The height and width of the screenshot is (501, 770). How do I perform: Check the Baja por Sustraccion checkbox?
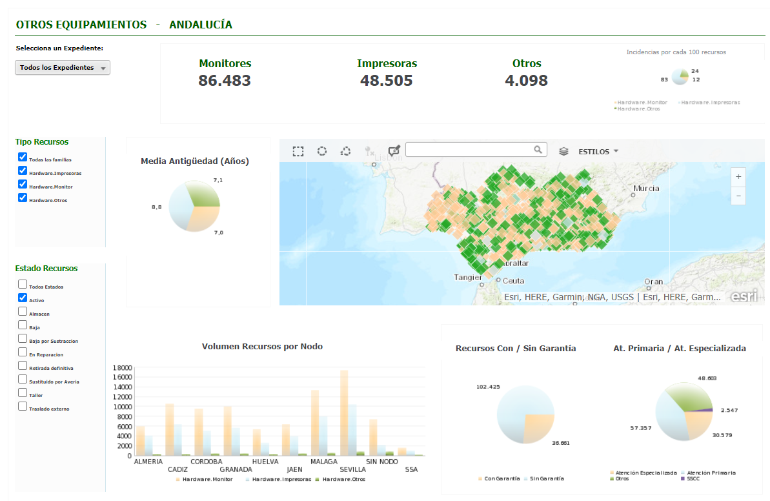point(23,338)
